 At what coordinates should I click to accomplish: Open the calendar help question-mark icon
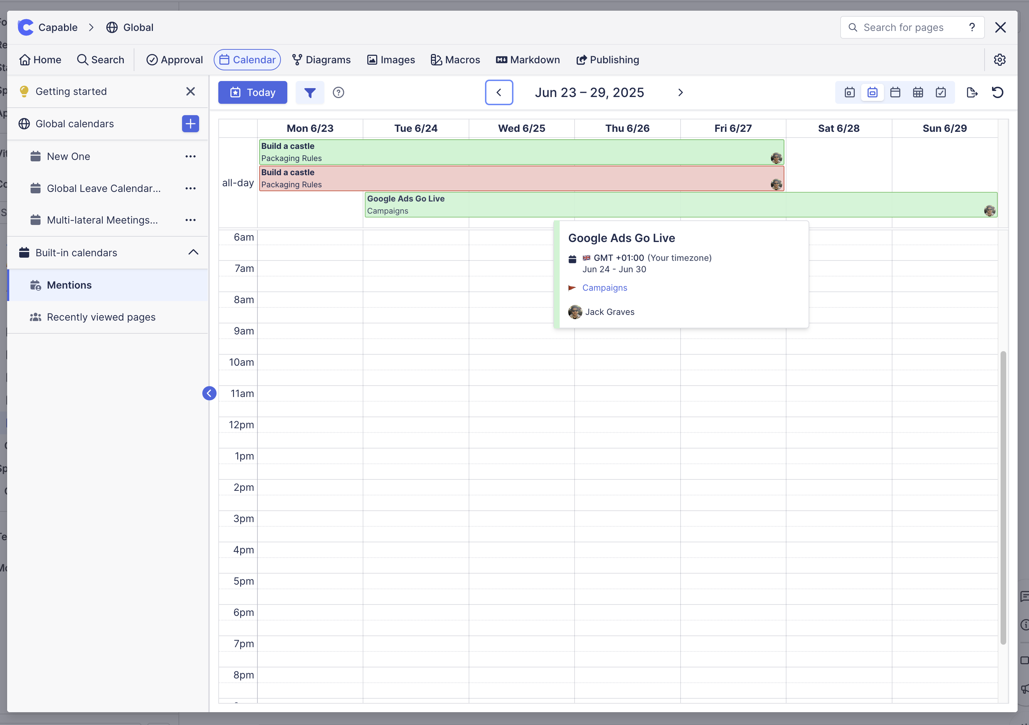[x=338, y=93]
